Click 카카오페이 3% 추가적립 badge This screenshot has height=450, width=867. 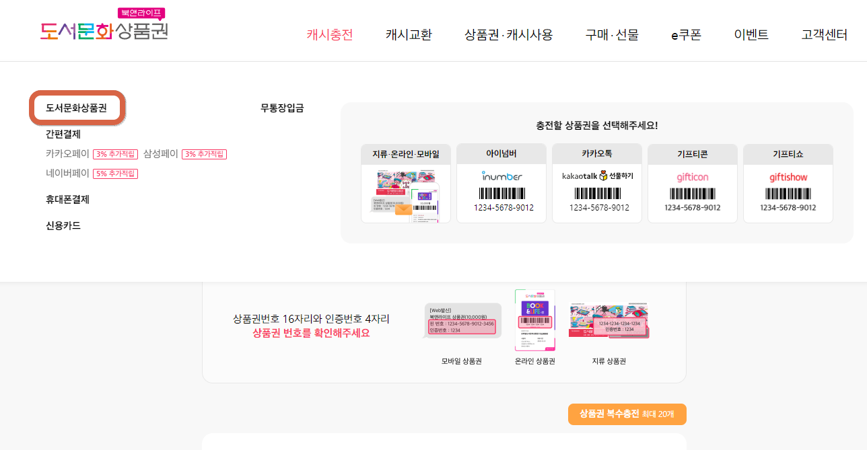point(115,154)
